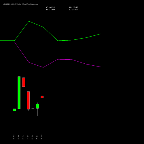The image size is (144, 144).
Task: Click the low value L: 14.95
Action: pos(73,10)
